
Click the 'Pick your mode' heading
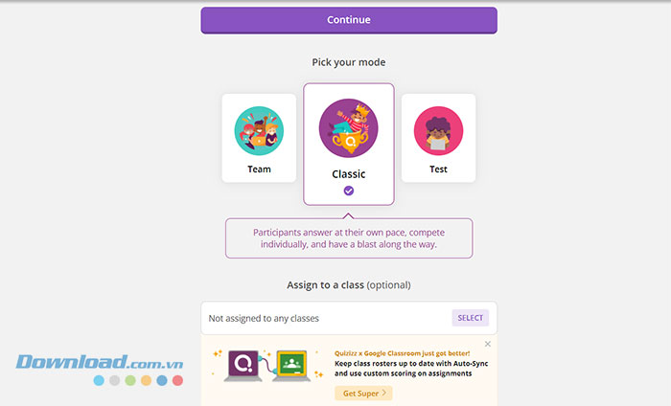pyautogui.click(x=349, y=62)
